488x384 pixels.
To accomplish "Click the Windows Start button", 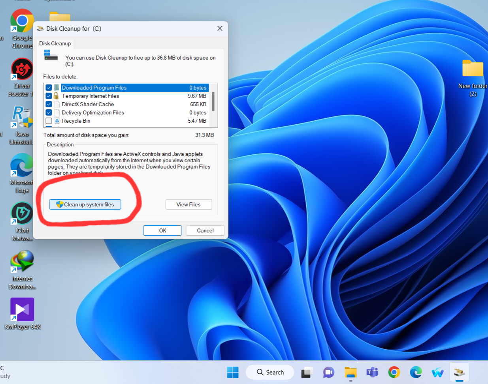I will (233, 372).
